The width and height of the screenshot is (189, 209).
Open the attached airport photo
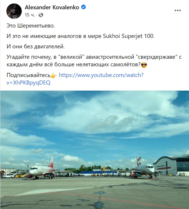tap(94, 150)
